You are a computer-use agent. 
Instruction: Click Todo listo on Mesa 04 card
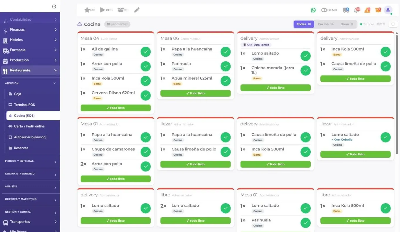coord(116,108)
